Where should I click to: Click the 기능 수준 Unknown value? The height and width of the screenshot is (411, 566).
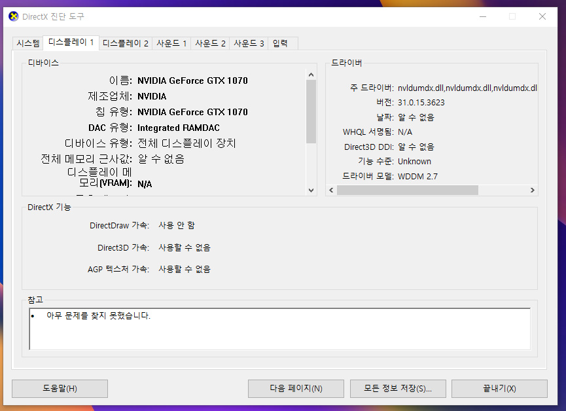click(x=414, y=162)
